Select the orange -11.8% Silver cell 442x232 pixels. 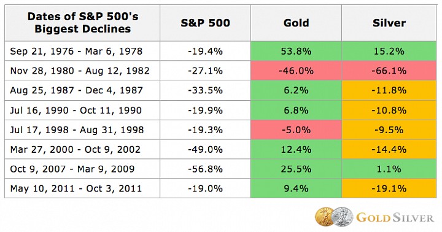click(389, 90)
